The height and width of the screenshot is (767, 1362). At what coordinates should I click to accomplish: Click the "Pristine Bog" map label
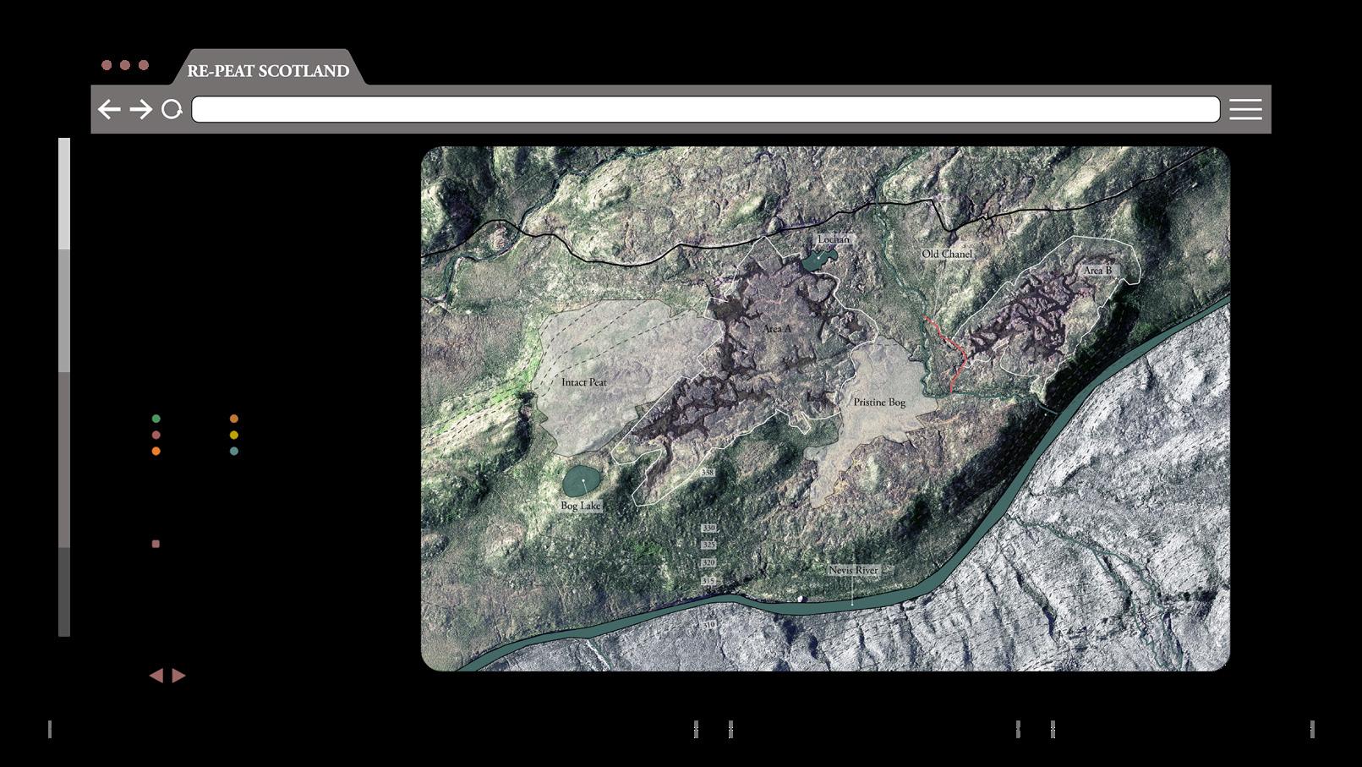[x=879, y=403]
